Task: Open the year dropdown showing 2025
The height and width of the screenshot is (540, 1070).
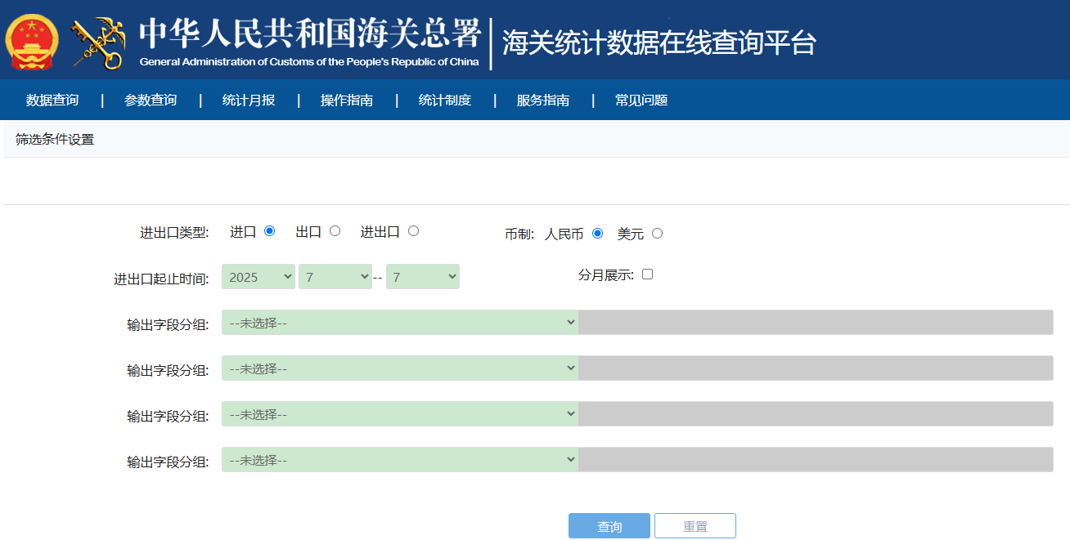Action: pos(258,276)
